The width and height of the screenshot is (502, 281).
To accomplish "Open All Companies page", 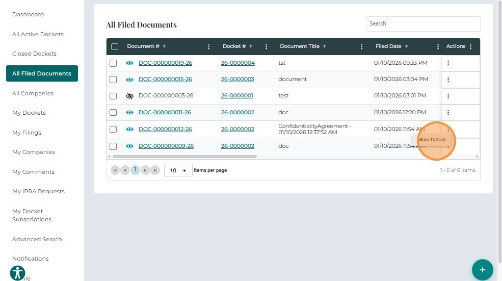I will (33, 93).
